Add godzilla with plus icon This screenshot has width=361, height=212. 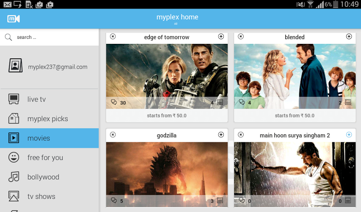click(221, 135)
